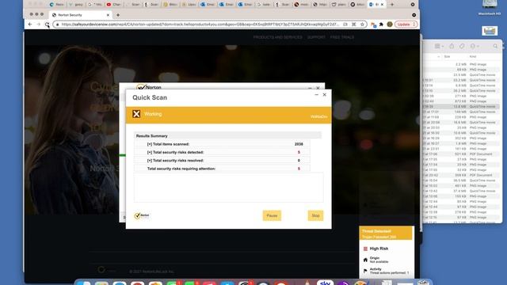
Task: Open Chrome three-dot menu beside Update
Action: click(x=414, y=25)
